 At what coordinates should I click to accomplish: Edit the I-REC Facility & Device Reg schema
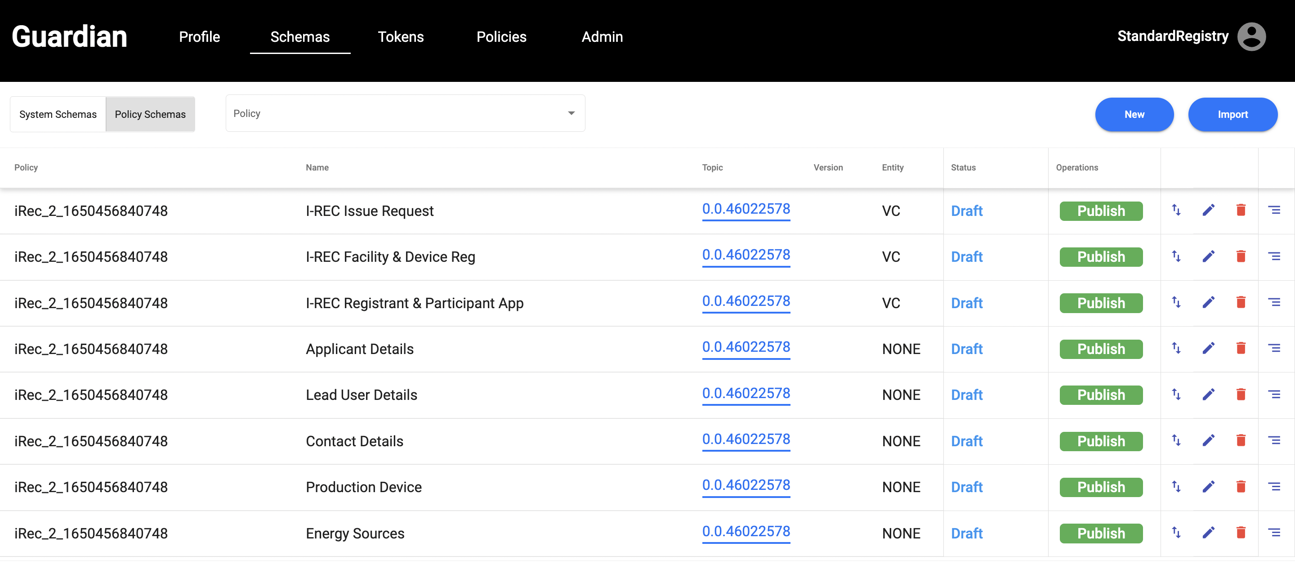tap(1208, 256)
